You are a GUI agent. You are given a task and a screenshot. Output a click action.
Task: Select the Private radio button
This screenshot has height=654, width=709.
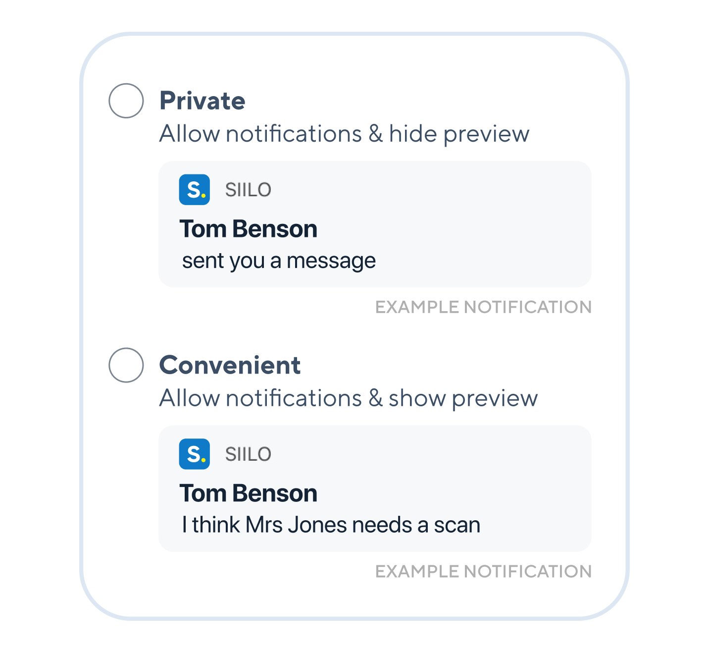tap(126, 101)
